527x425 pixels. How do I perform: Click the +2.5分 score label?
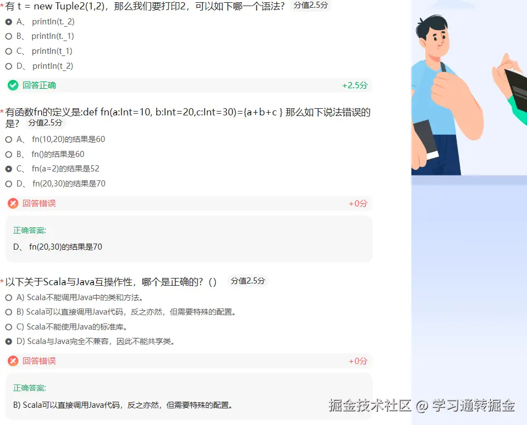(355, 85)
